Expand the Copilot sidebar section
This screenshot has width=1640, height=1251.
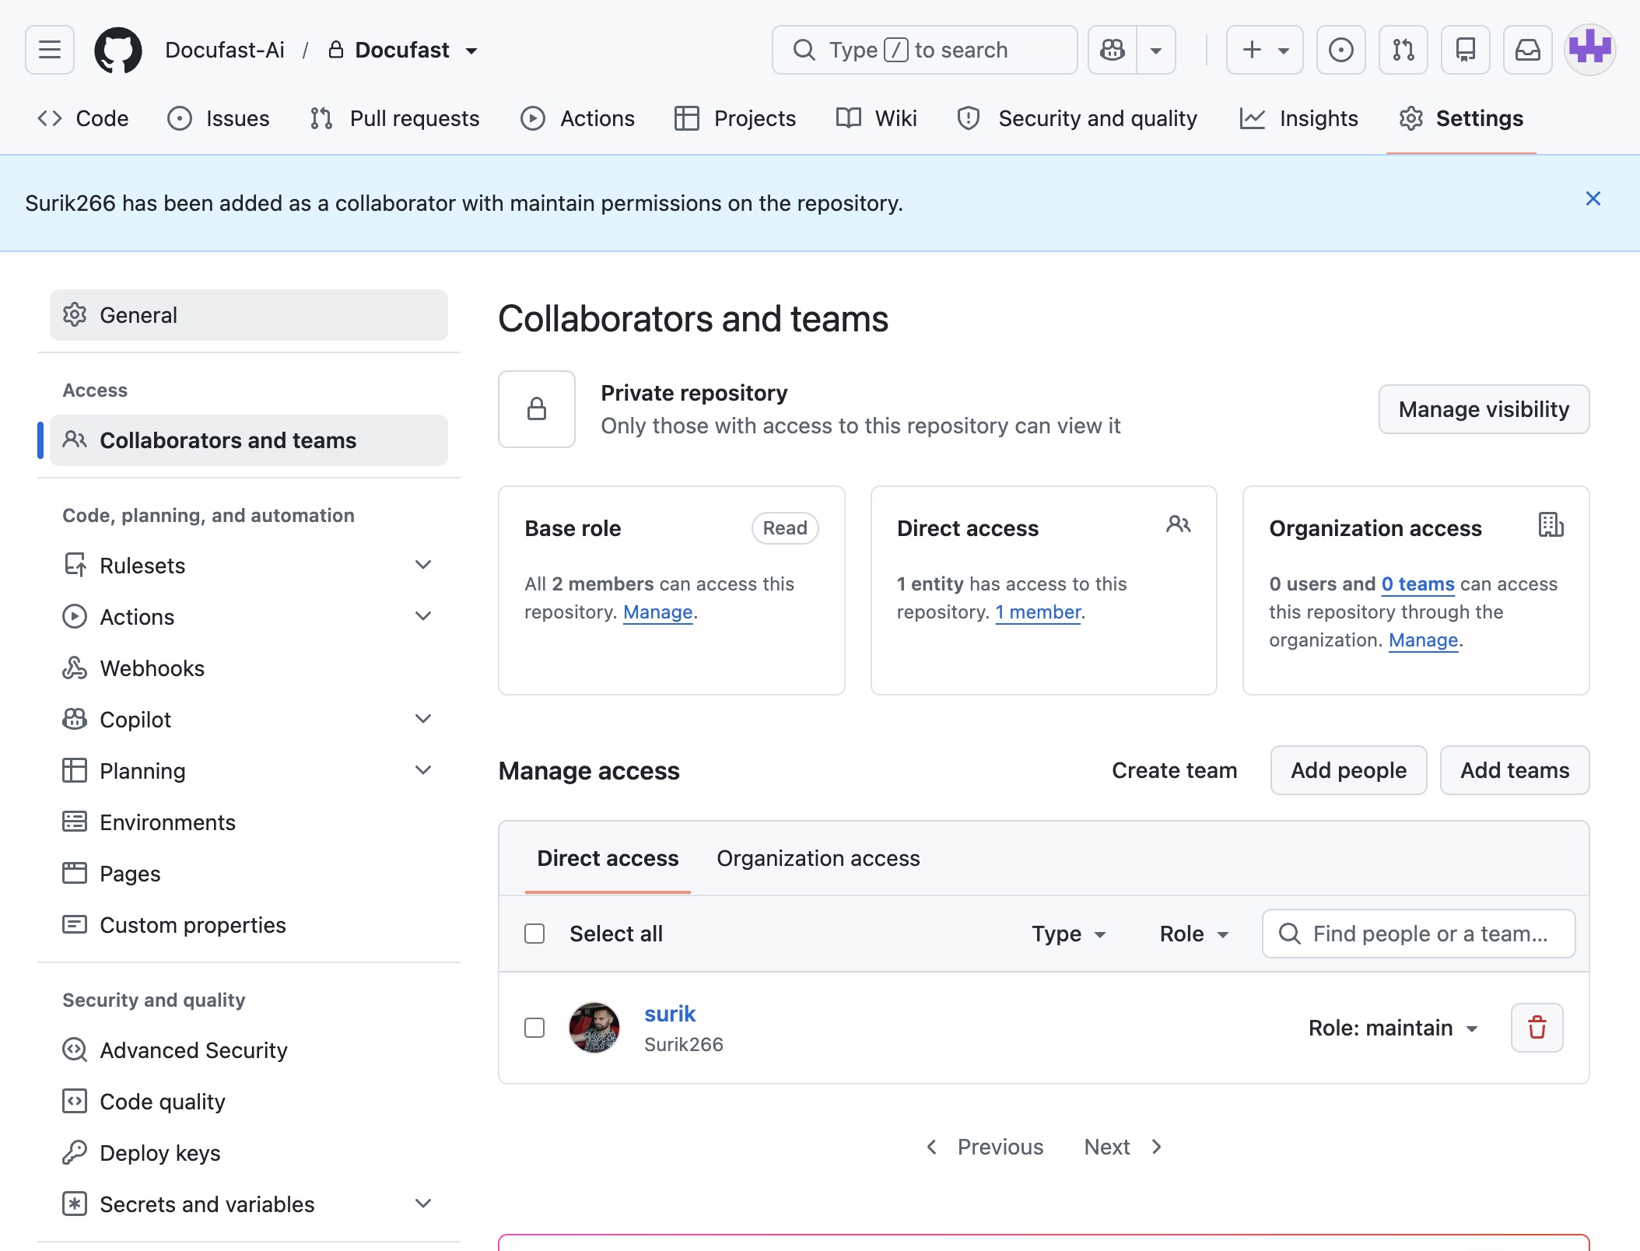[423, 719]
